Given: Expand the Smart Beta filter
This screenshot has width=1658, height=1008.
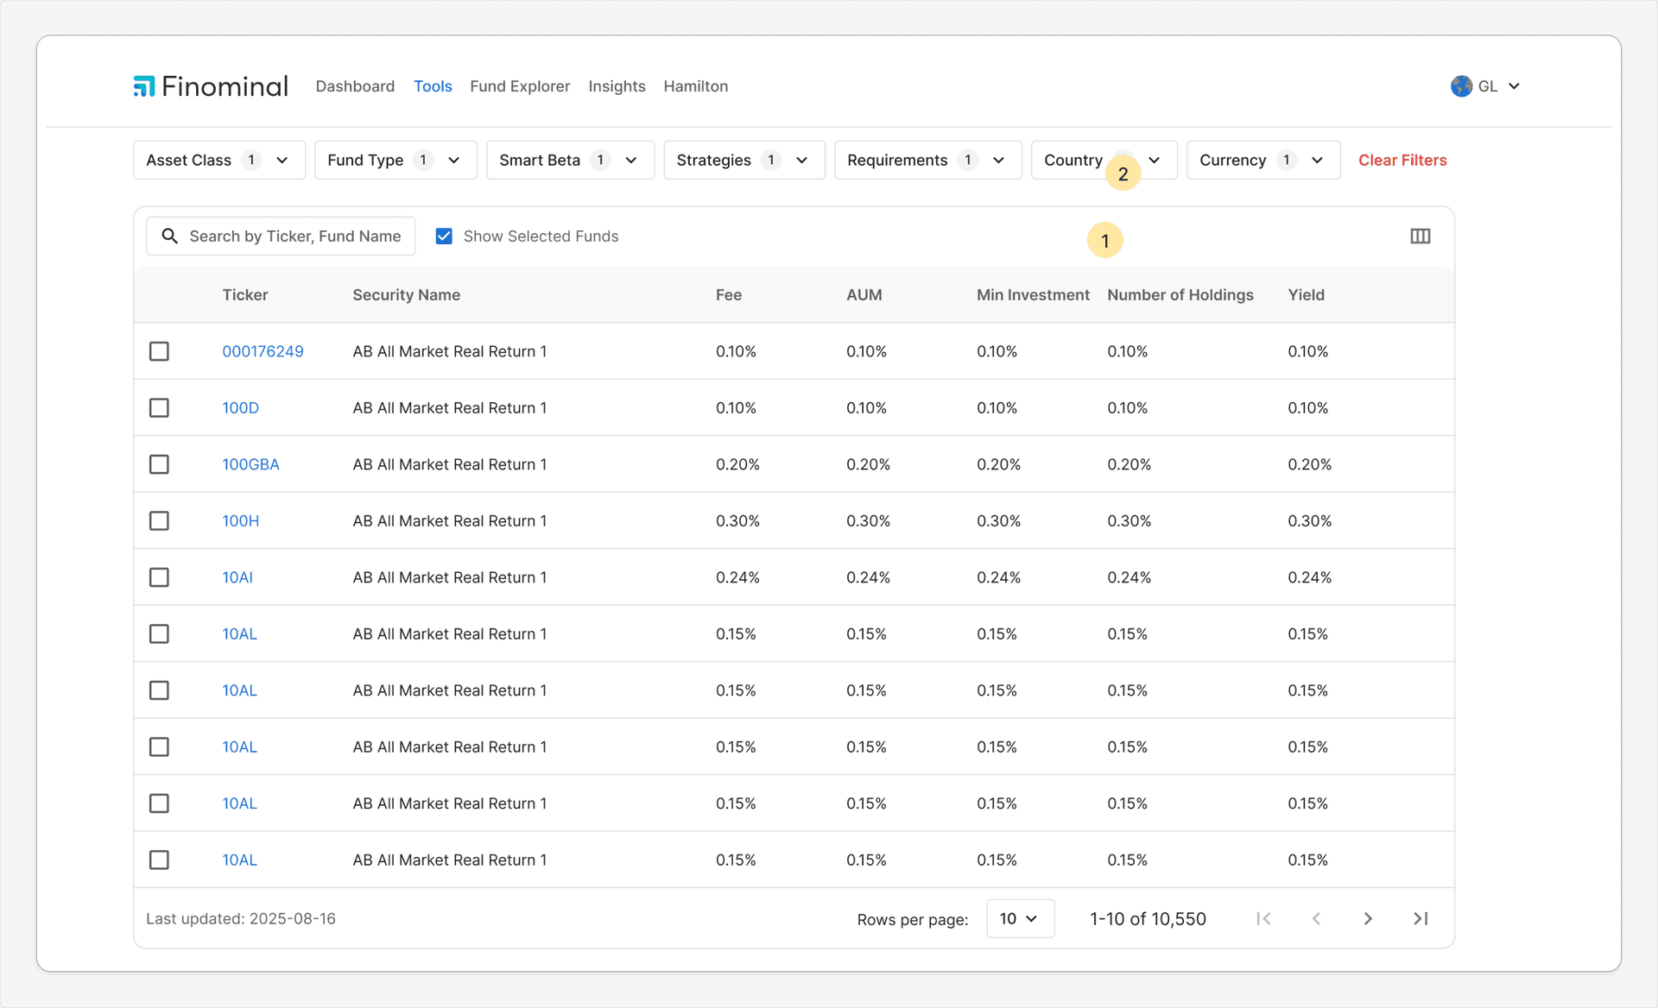Looking at the screenshot, I should click(x=570, y=161).
